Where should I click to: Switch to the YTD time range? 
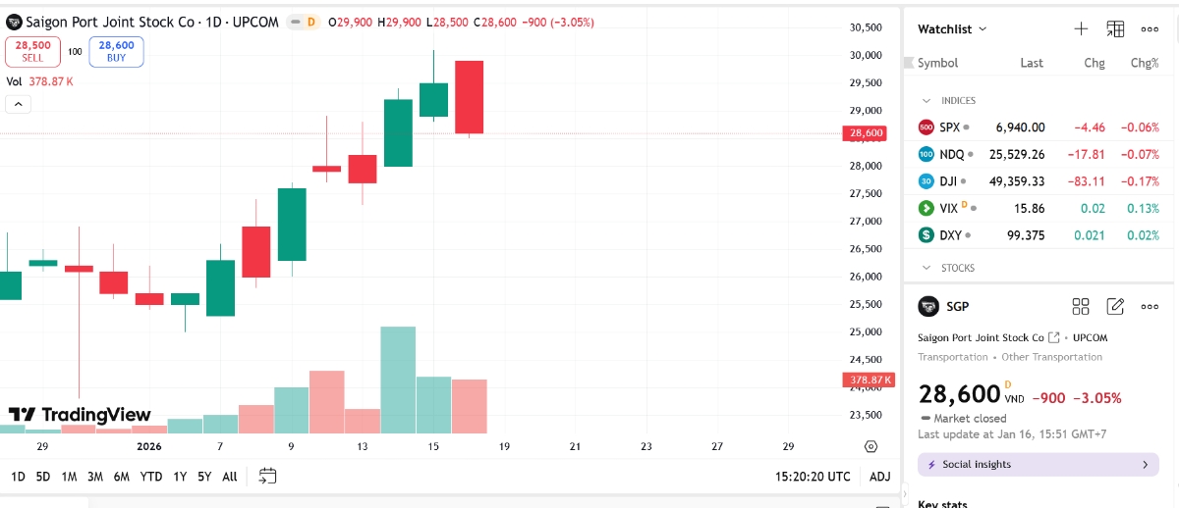coord(151,477)
